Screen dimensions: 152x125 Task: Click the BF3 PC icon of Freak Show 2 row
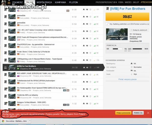(6, 53)
